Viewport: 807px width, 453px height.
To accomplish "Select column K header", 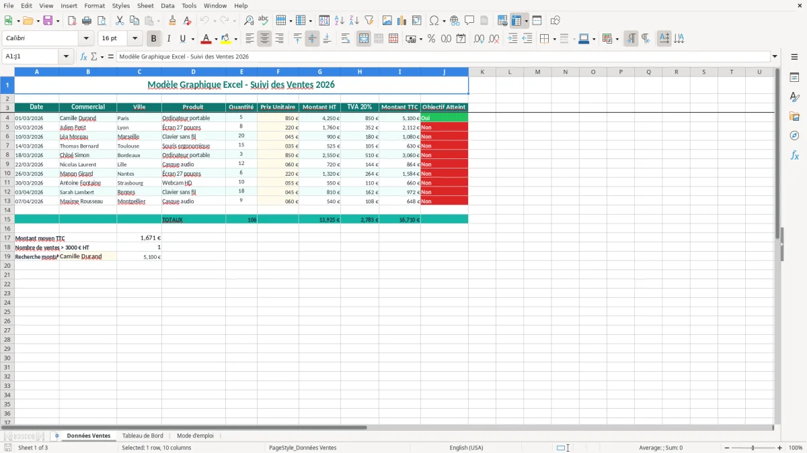I will coord(482,72).
